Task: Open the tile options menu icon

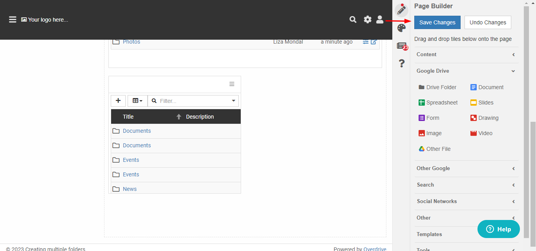Action: pos(232,84)
